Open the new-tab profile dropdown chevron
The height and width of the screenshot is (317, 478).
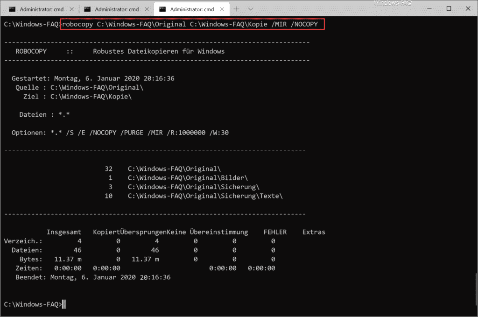(251, 9)
